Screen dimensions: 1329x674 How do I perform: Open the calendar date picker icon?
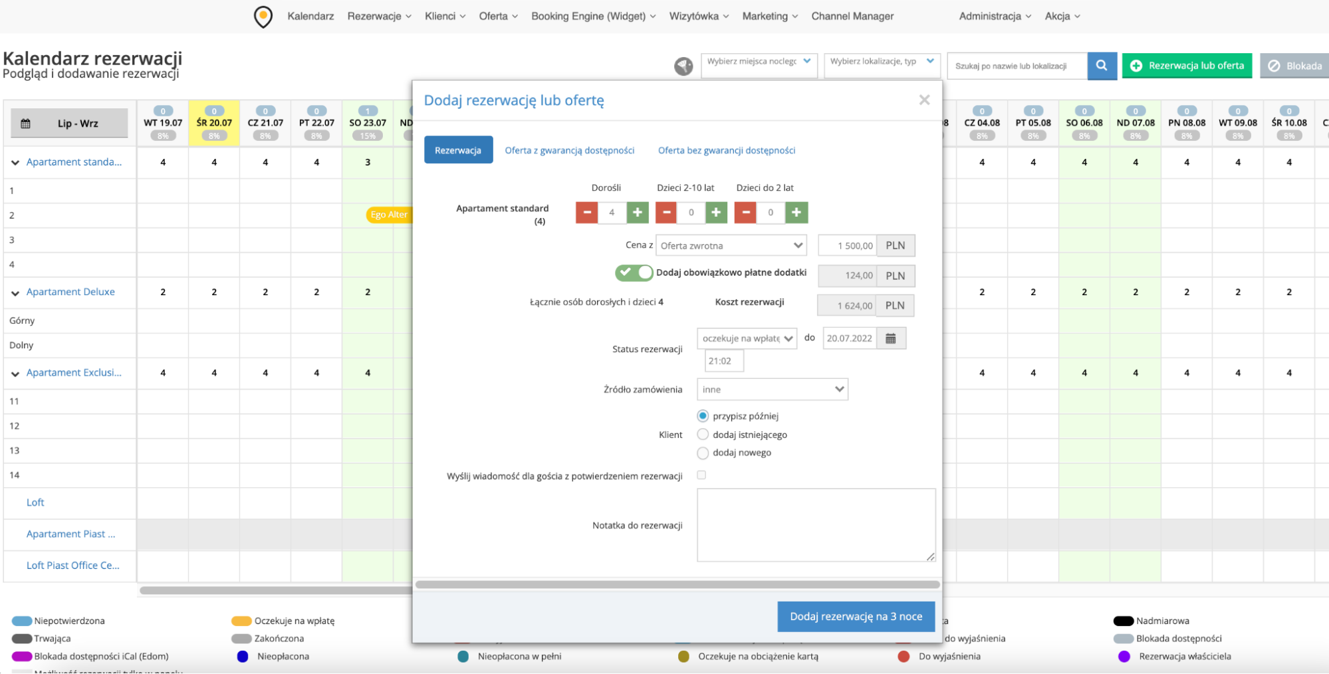click(x=891, y=338)
